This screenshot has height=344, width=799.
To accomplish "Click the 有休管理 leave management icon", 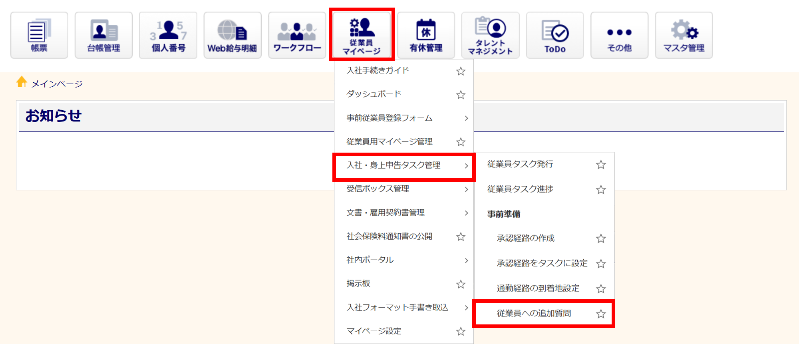I will 426,35.
